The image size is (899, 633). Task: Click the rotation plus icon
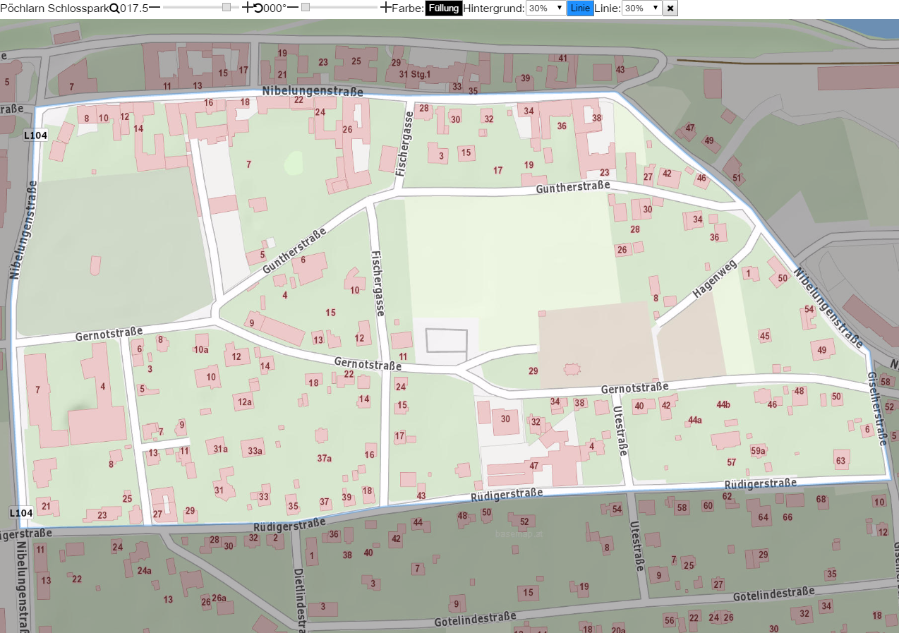pyautogui.click(x=385, y=8)
